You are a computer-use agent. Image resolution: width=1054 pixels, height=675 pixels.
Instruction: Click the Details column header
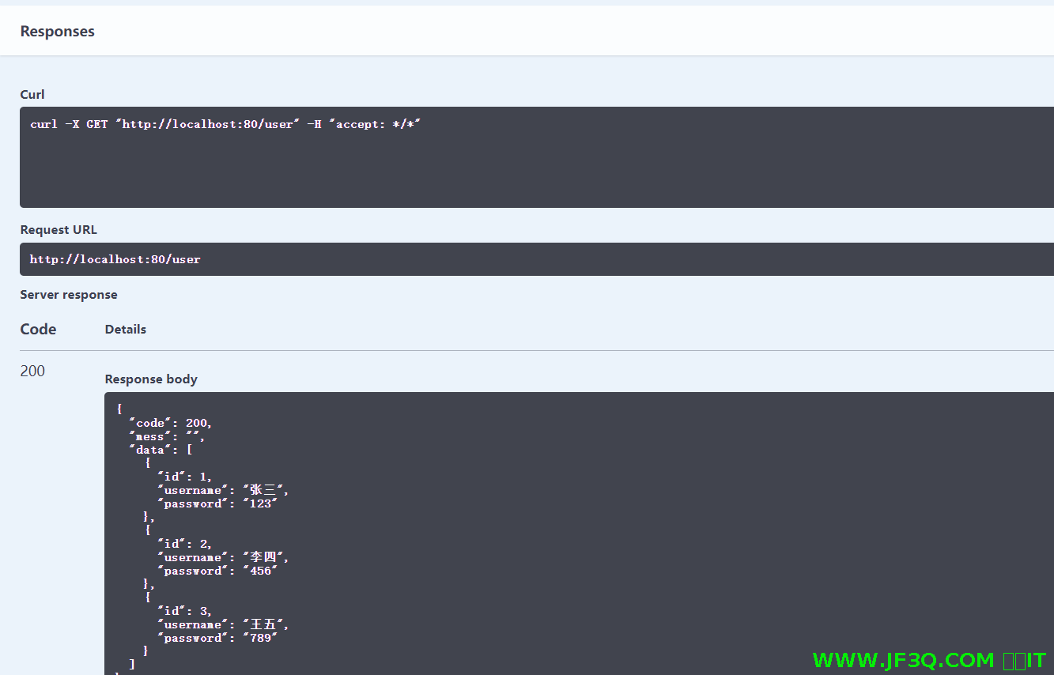(x=126, y=330)
